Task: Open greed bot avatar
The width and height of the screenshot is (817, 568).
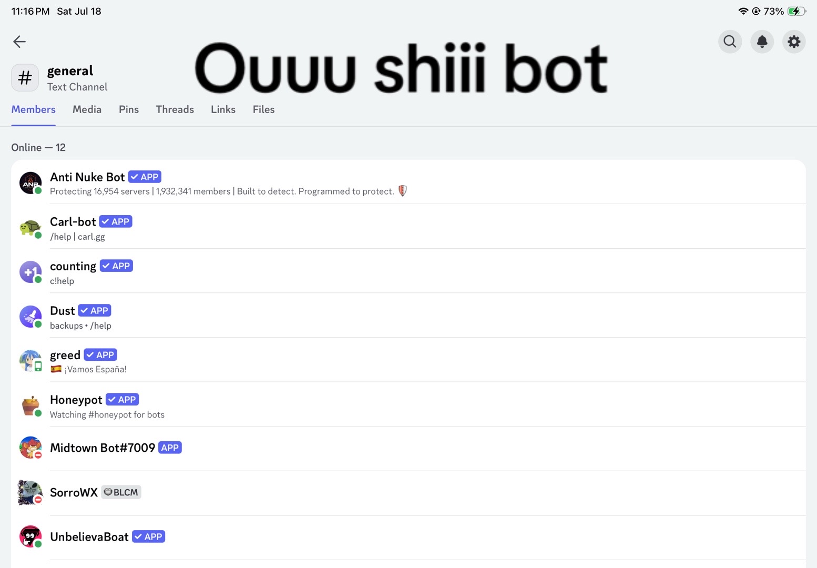Action: 30,361
